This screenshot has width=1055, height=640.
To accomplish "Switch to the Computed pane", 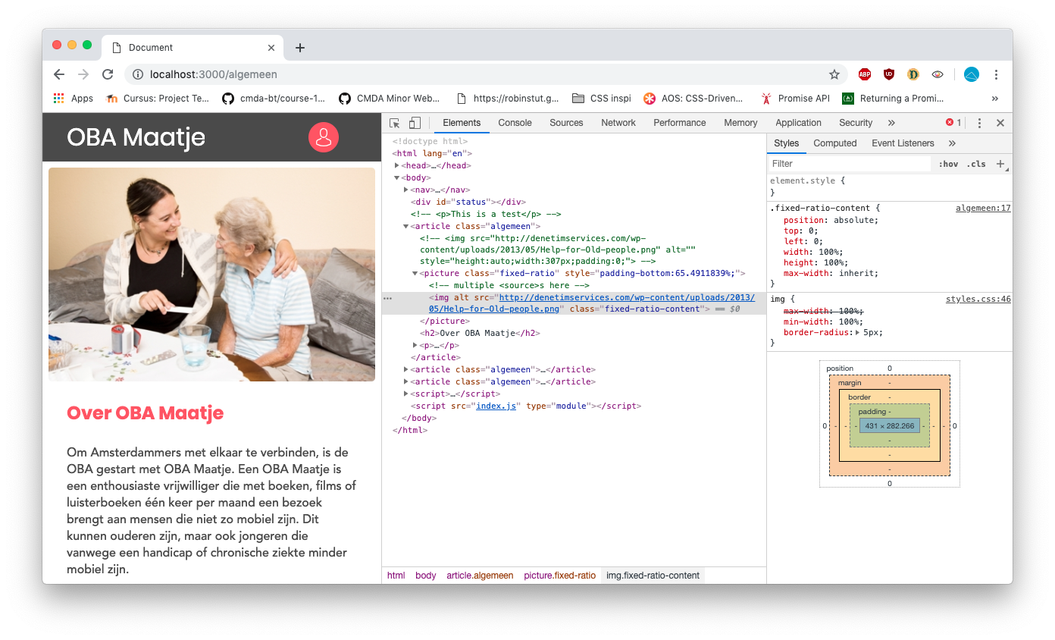I will pos(835,143).
